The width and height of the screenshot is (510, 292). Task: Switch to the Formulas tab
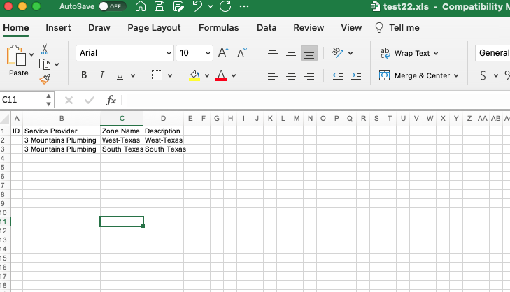pyautogui.click(x=218, y=28)
